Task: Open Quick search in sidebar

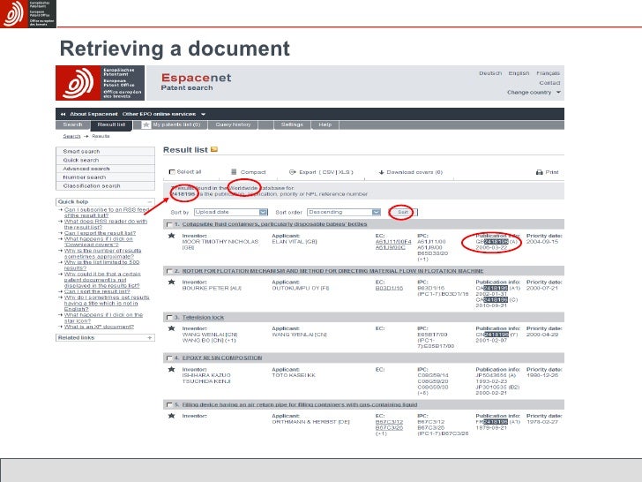Action: coord(105,160)
